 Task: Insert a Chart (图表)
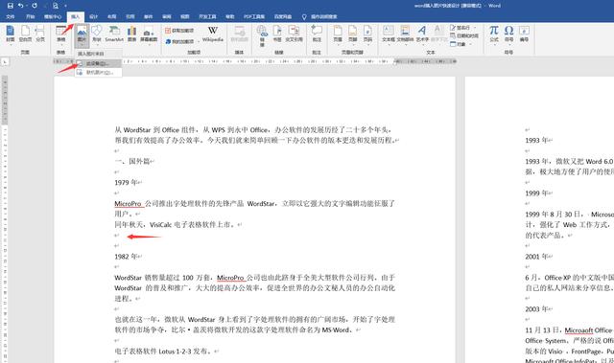coord(132,34)
